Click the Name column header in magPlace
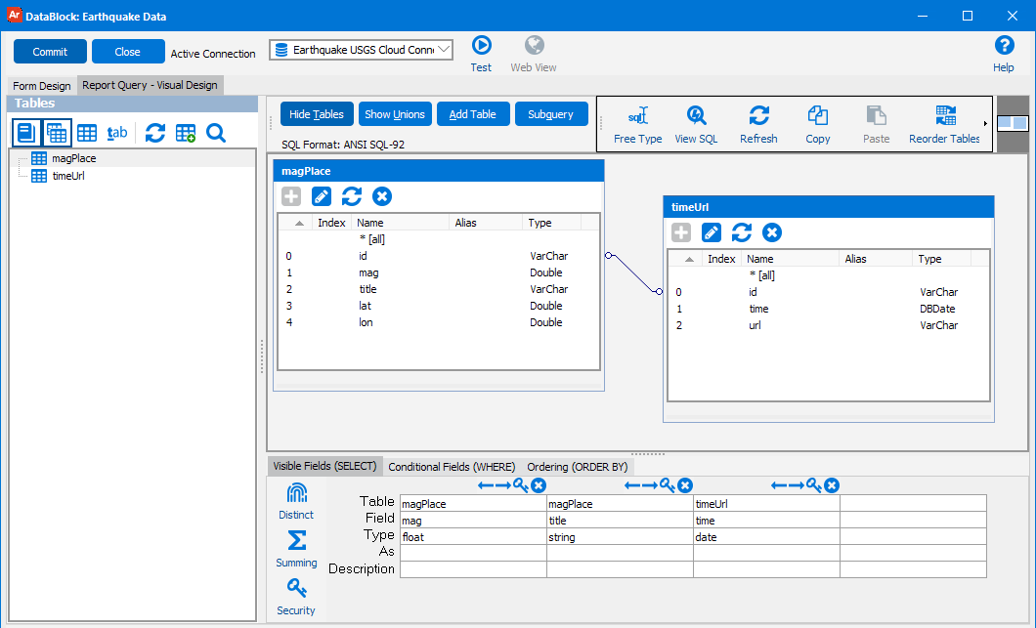 coord(401,223)
